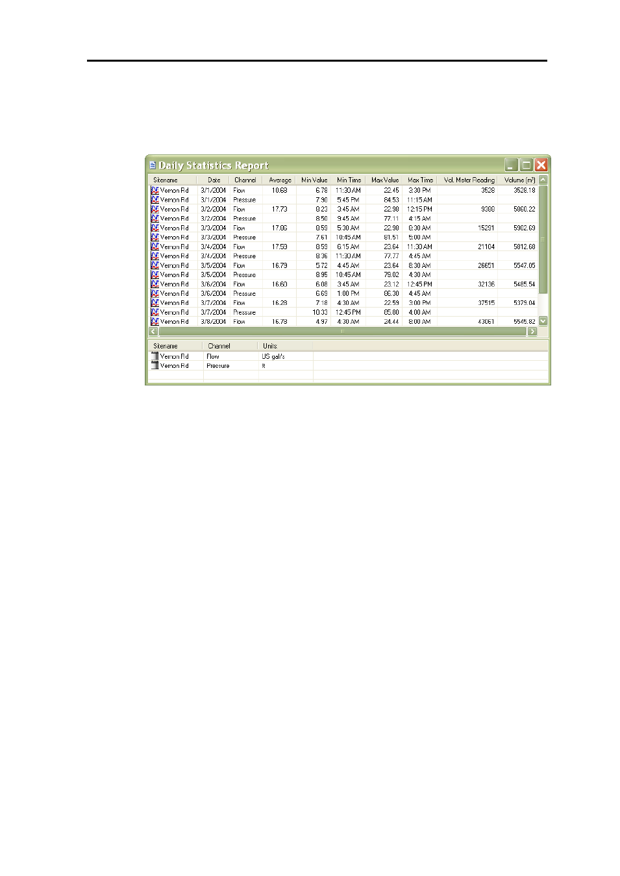Click the graph icon in the 3/2/2004 Flow row
620x876 pixels.
click(x=155, y=209)
